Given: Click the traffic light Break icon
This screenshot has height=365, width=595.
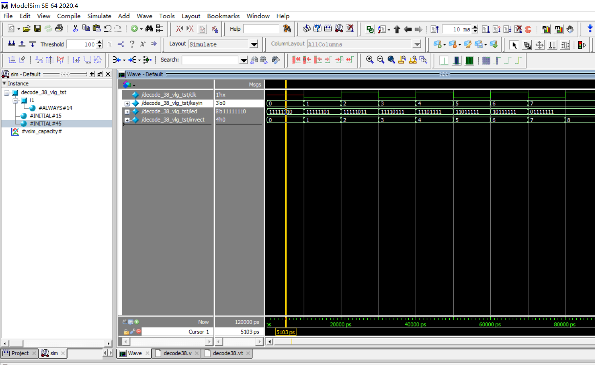Looking at the screenshot, I should coord(582,45).
